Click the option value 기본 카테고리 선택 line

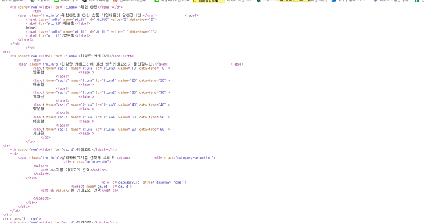tap(80, 190)
